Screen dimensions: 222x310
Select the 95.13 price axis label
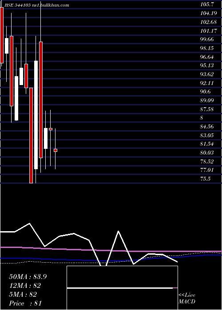(x=207, y=66)
